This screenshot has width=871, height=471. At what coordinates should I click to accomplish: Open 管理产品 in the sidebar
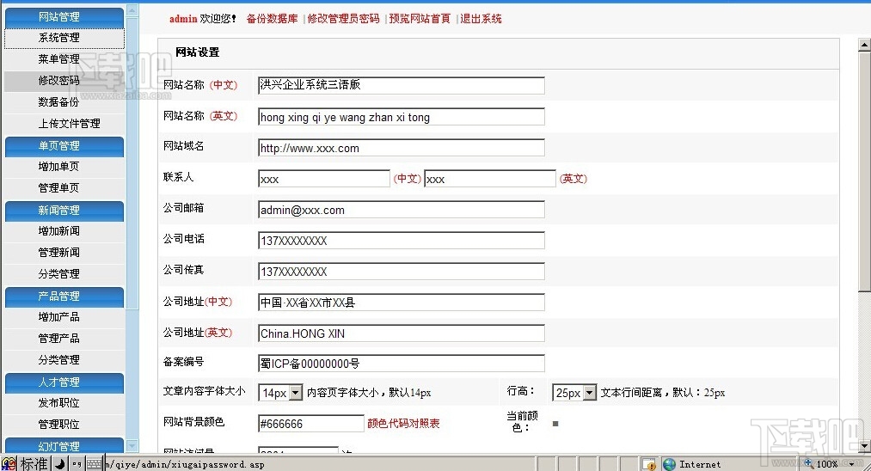click(x=64, y=339)
